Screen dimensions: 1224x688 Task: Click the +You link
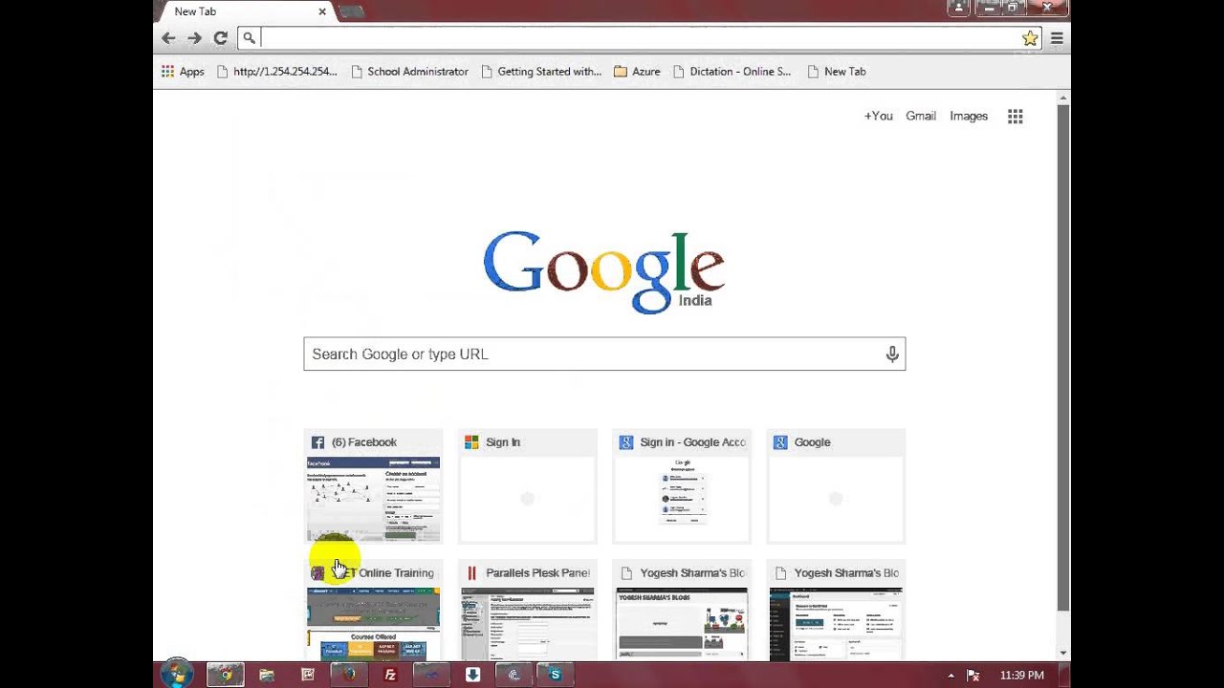[878, 116]
